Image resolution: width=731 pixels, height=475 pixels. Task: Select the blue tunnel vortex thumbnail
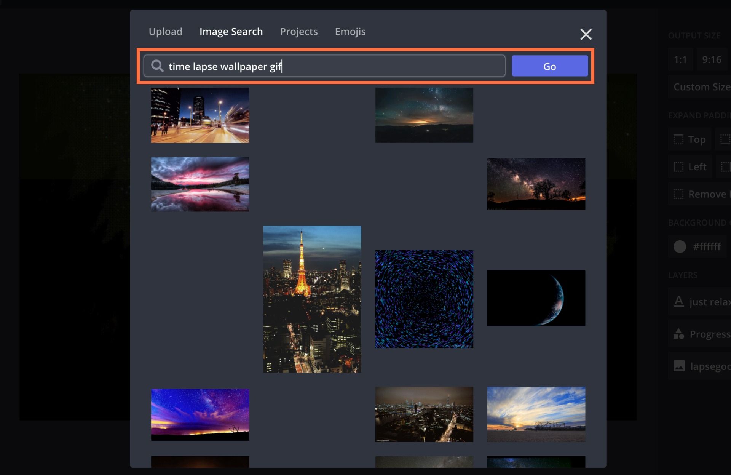424,299
